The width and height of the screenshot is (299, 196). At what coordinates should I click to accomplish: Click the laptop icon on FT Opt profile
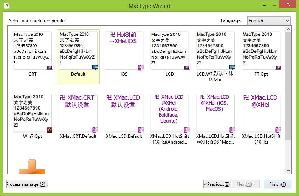tap(278, 68)
